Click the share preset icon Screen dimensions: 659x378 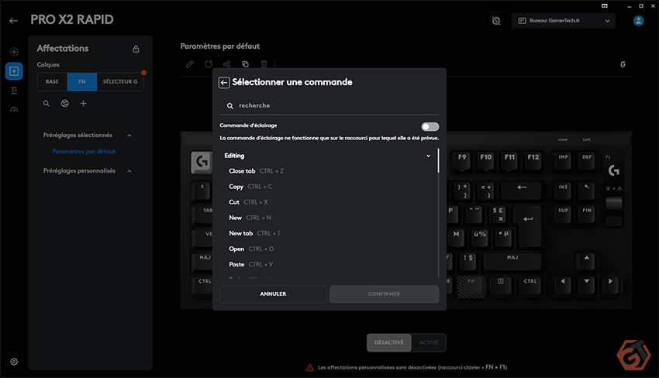(x=227, y=64)
